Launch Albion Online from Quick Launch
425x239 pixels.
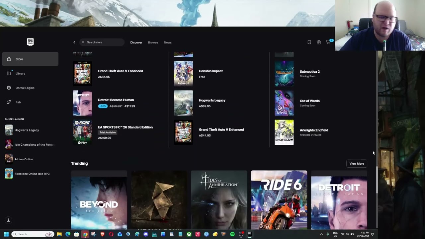(30, 159)
